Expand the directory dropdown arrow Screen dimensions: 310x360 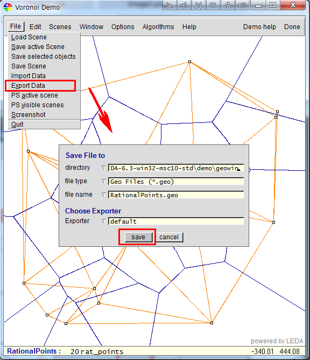click(104, 168)
